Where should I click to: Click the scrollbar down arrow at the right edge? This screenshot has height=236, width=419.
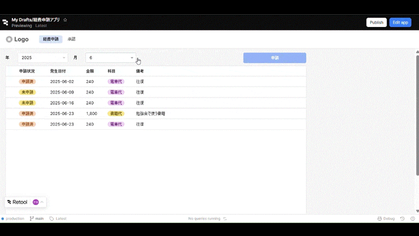click(x=418, y=211)
